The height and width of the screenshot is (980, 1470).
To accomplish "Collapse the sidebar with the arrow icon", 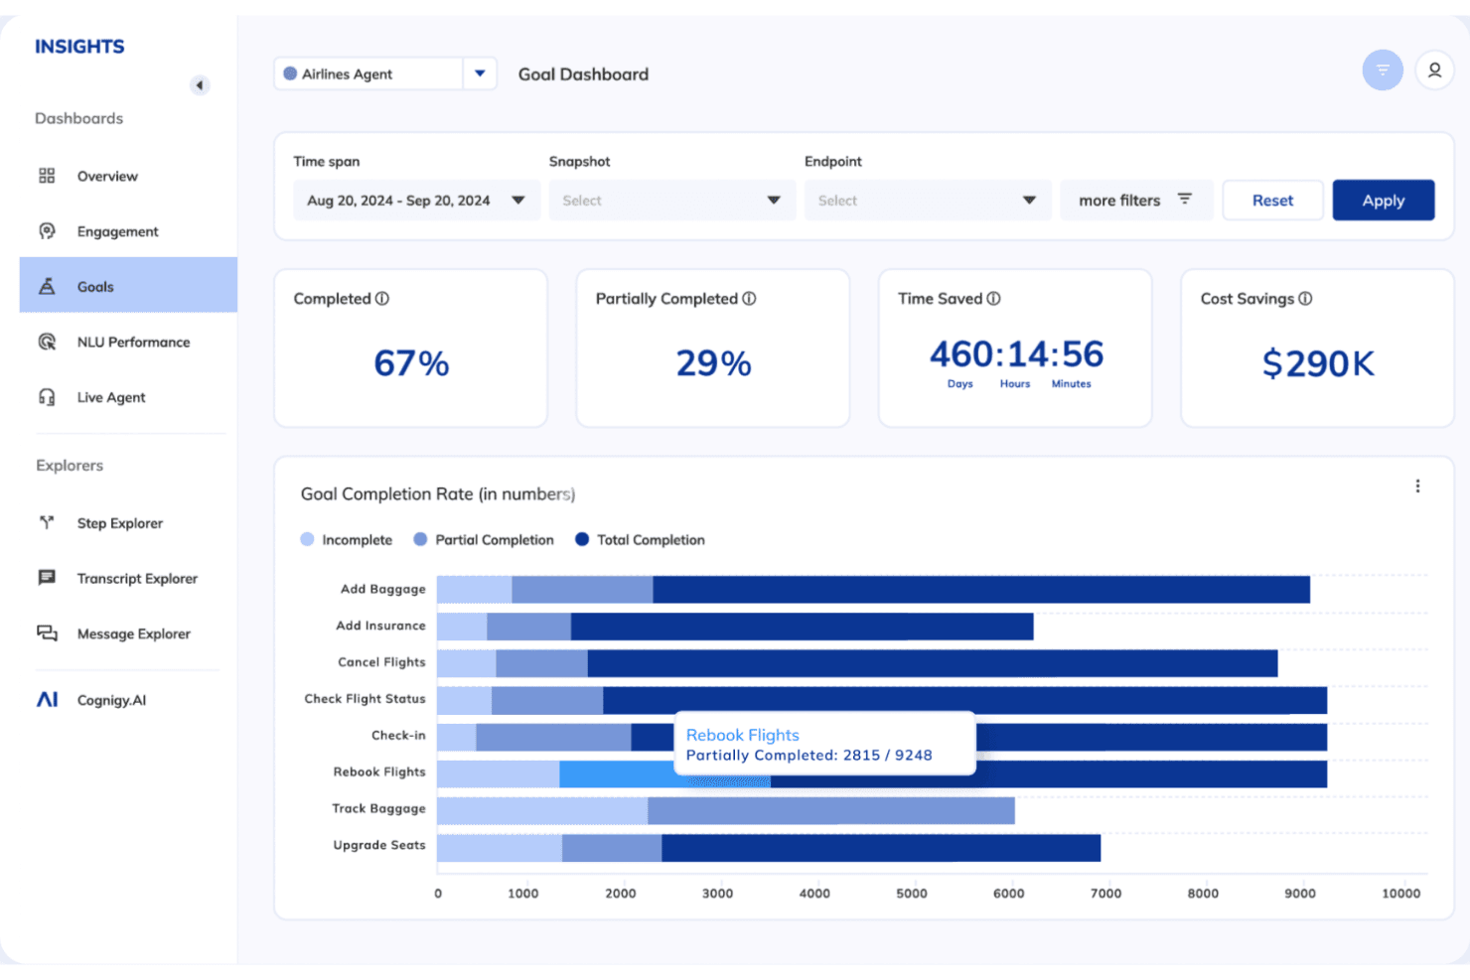I will click(200, 85).
